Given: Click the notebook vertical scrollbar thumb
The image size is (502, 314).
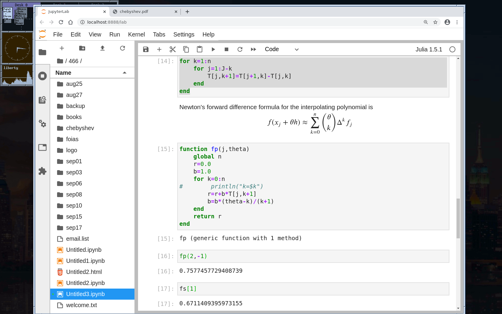Looking at the screenshot, I should pyautogui.click(x=458, y=218).
